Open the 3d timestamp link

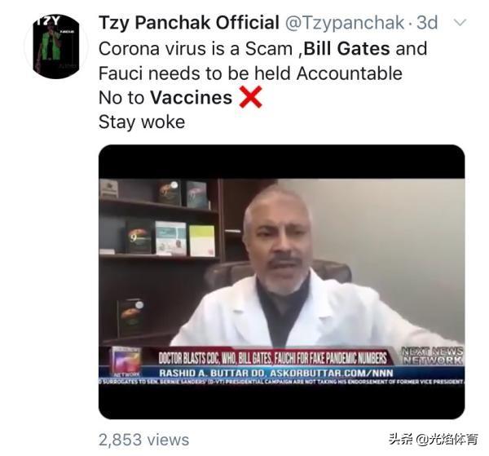pyautogui.click(x=427, y=23)
